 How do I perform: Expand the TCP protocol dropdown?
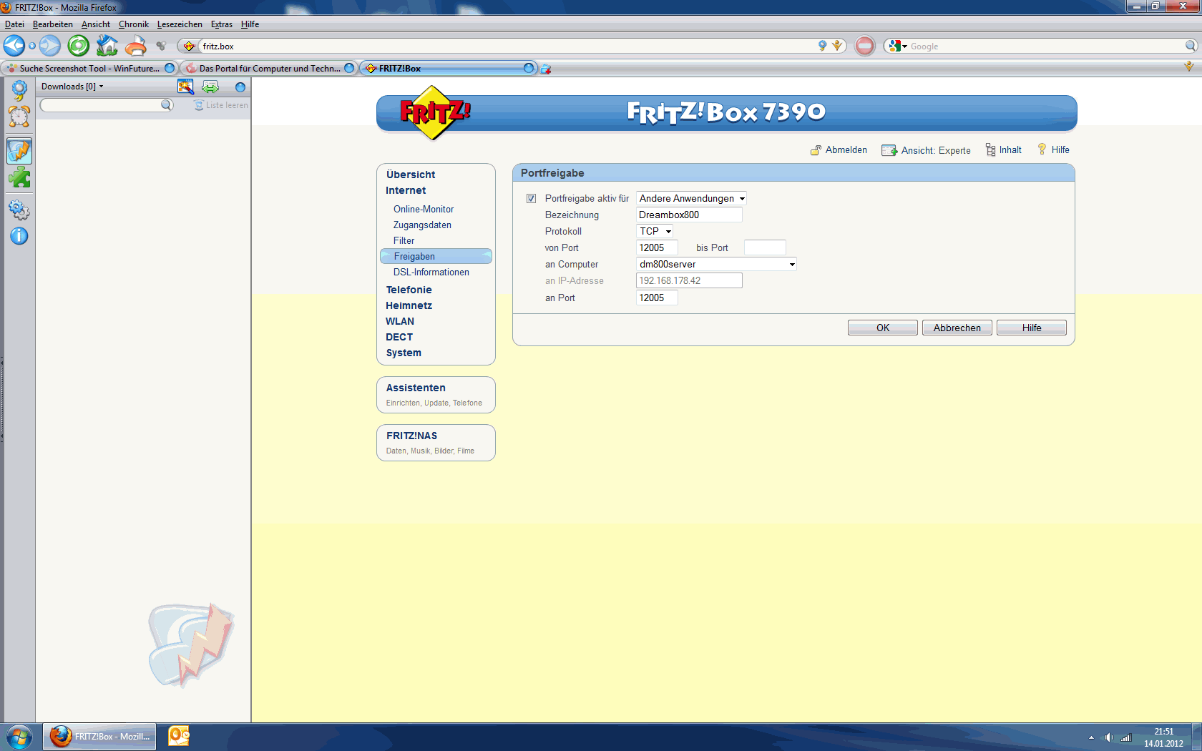click(x=655, y=231)
